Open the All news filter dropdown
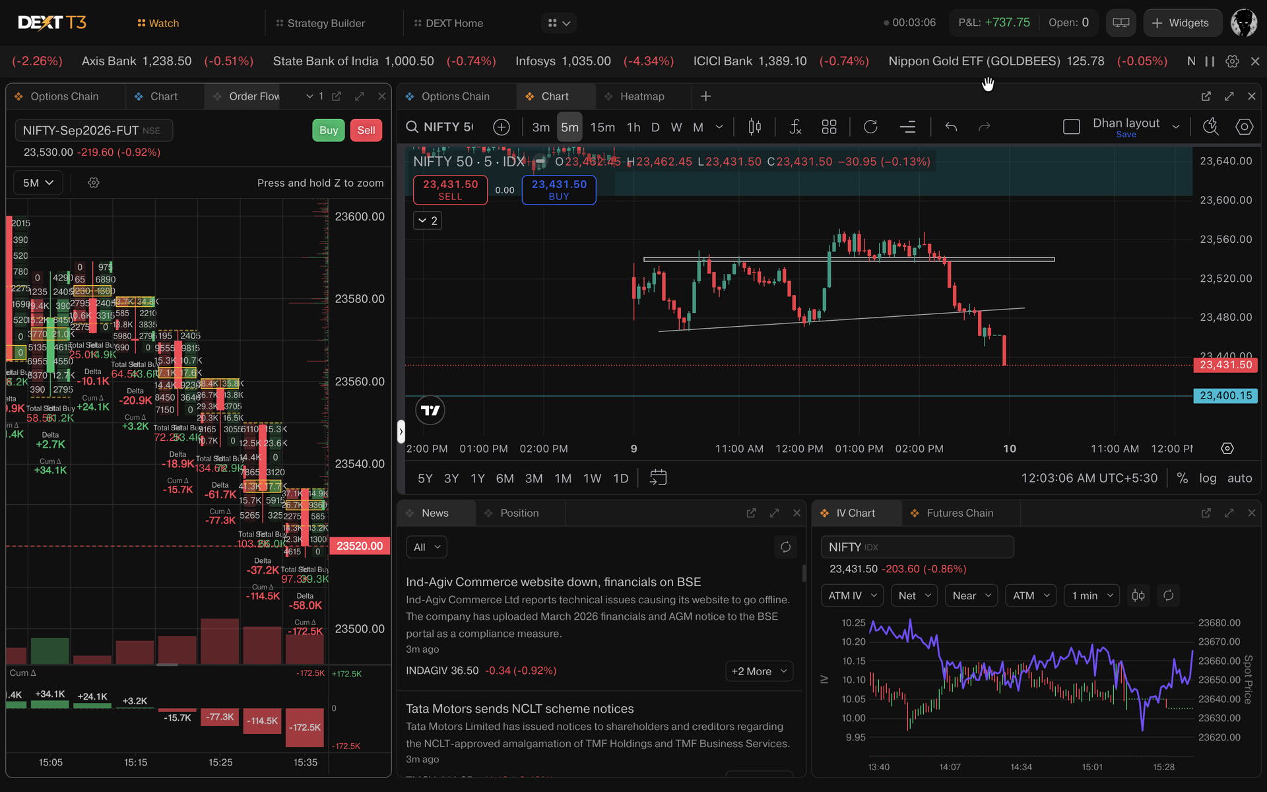This screenshot has width=1267, height=792. click(426, 547)
